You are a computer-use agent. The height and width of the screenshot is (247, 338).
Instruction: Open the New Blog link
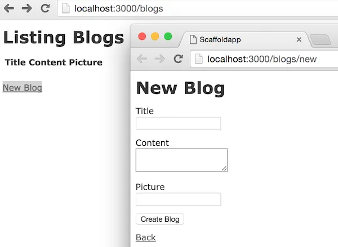(x=23, y=87)
